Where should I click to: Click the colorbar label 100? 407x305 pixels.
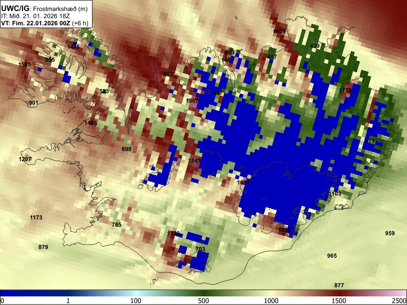click(x=136, y=301)
